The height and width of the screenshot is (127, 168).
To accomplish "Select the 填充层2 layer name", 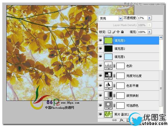I will (120, 49).
